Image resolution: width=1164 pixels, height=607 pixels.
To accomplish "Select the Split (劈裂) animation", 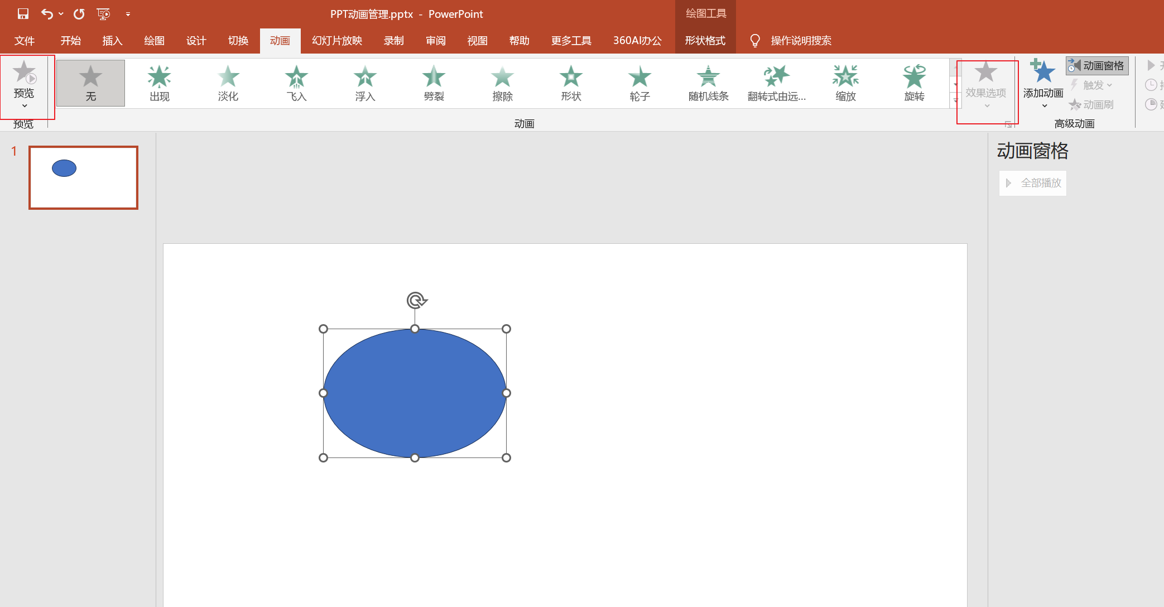I will 434,83.
